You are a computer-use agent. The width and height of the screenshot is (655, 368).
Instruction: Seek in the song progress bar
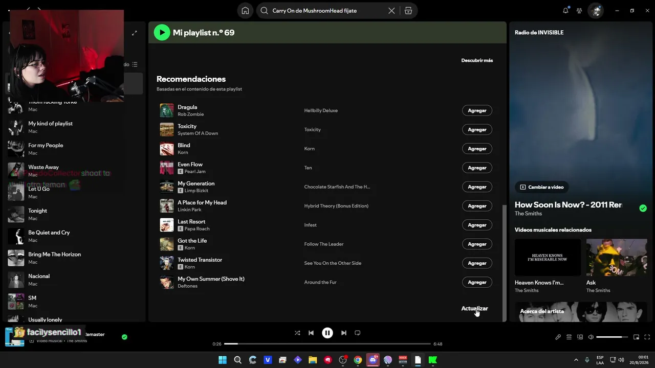(327, 344)
